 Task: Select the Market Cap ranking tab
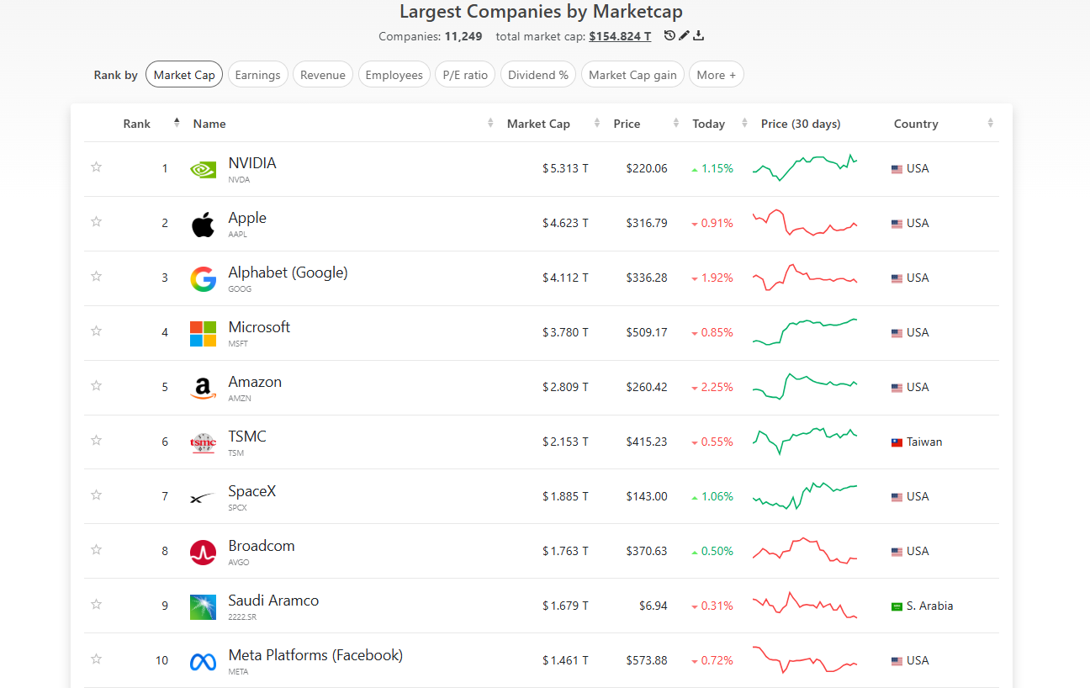point(184,75)
